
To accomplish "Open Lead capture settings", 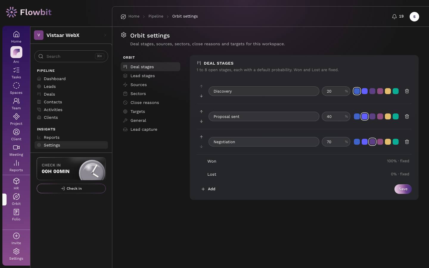I will 150,129.
